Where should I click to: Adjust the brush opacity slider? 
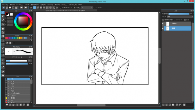17,64
